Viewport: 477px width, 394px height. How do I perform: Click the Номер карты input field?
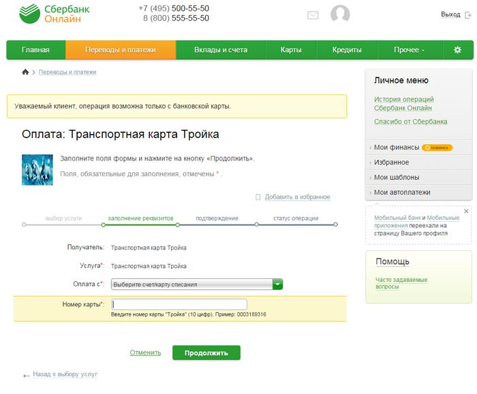click(x=179, y=304)
